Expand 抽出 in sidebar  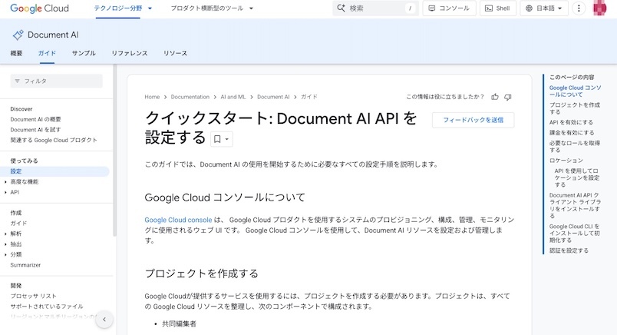pyautogui.click(x=5, y=244)
